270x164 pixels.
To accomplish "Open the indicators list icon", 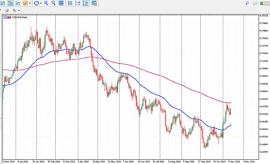I will tap(25, 3).
